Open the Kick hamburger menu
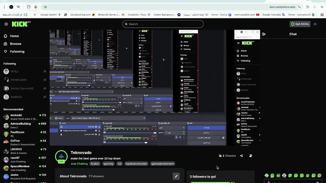The height and width of the screenshot is (183, 326). 6,24
